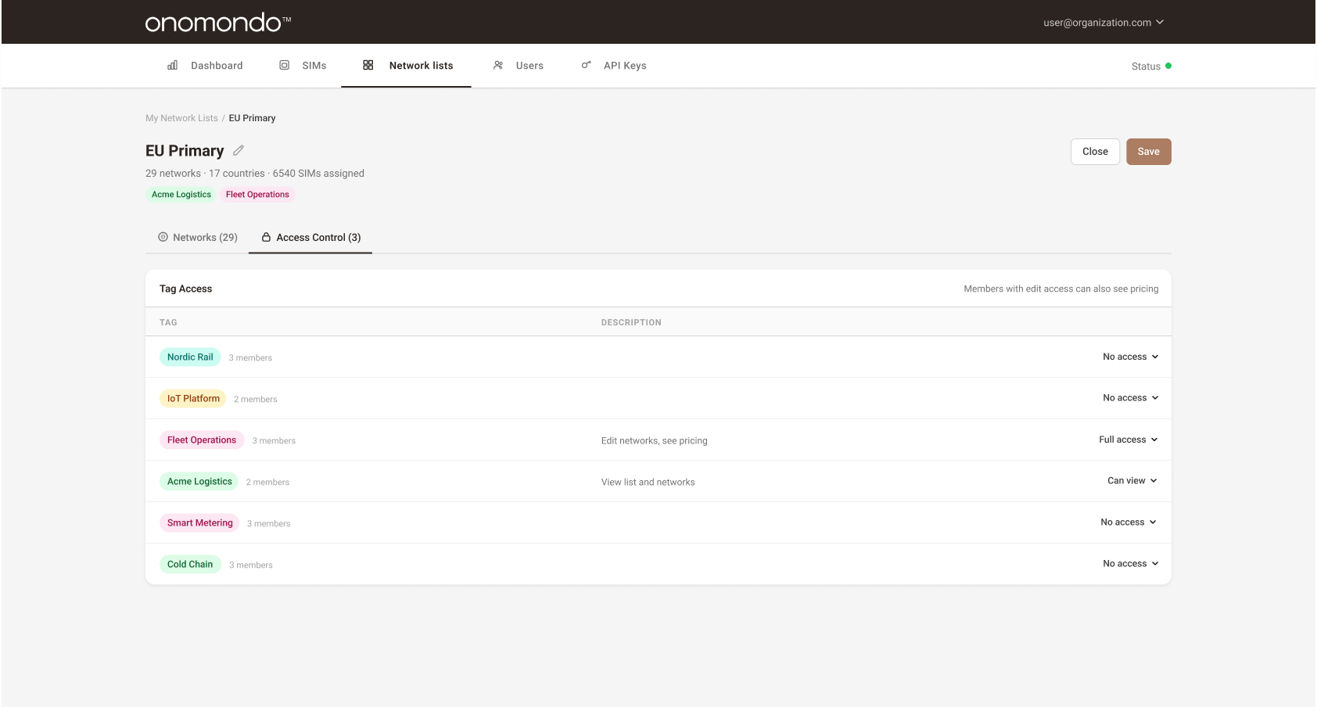Click the green Status indicator dot
The width and height of the screenshot is (1317, 707).
point(1169,66)
